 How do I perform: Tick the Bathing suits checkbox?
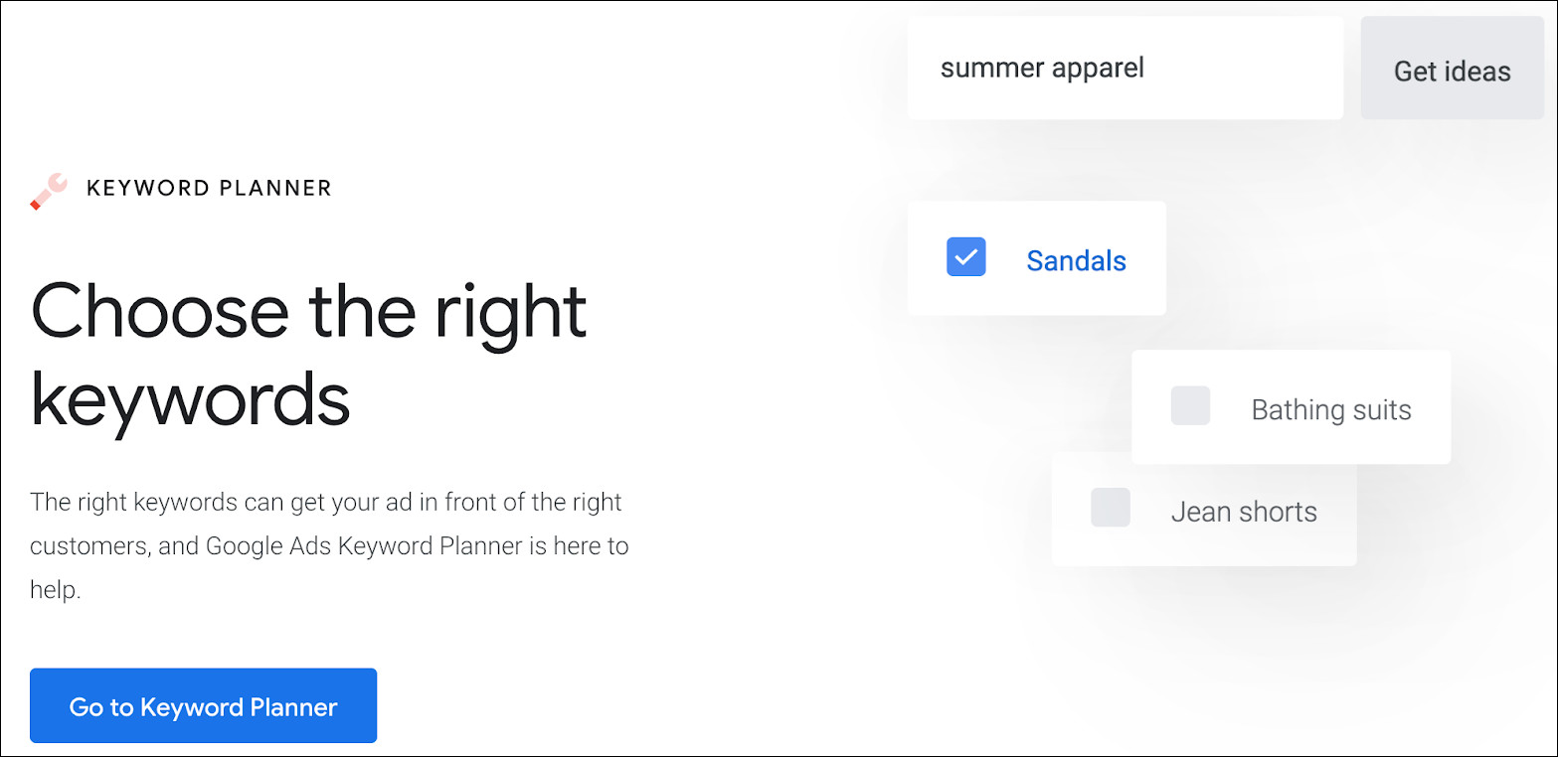1190,406
